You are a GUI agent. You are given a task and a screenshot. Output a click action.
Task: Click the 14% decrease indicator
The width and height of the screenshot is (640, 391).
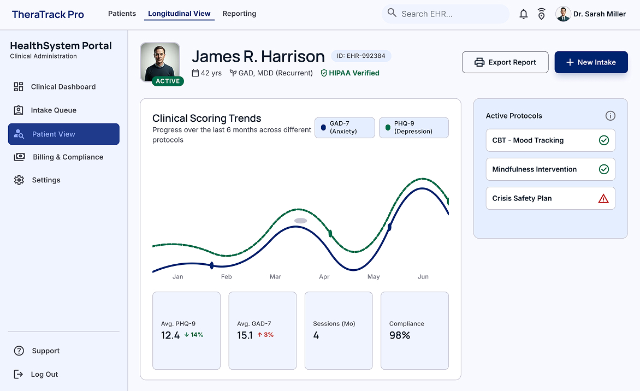pos(194,335)
